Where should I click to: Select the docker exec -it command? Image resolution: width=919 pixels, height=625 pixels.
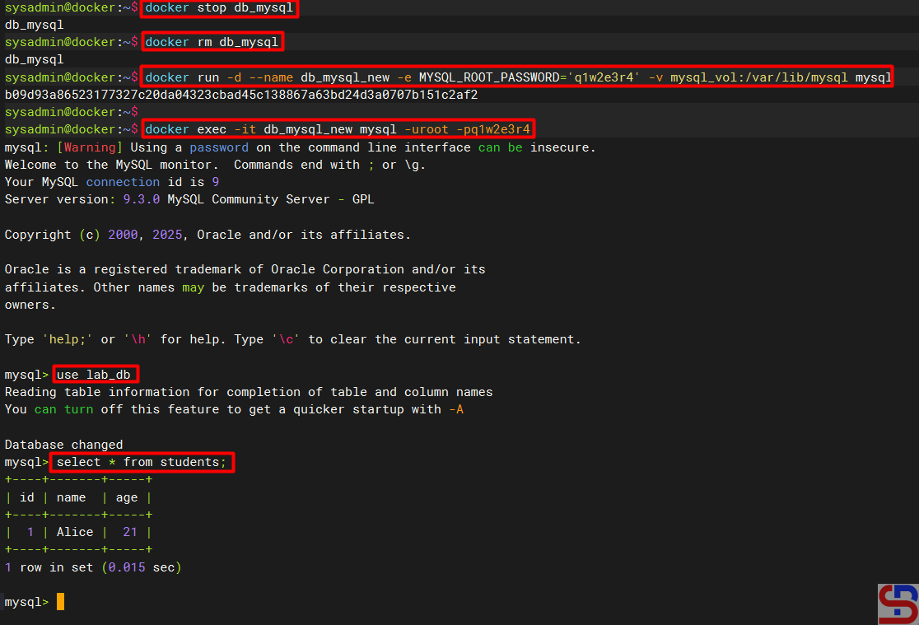[x=338, y=129]
